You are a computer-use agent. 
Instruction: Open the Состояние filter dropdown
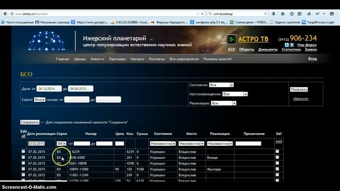point(222,85)
